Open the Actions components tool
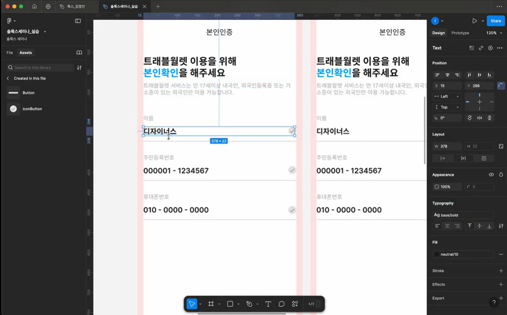The image size is (507, 315). [295, 304]
